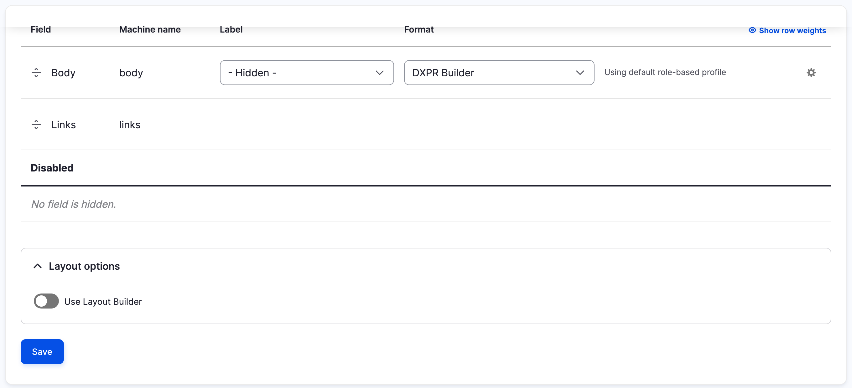
Task: Click the Use Layout Builder label
Action: click(103, 301)
